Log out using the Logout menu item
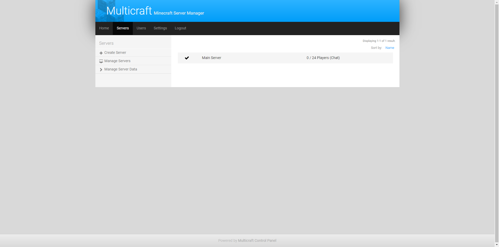Viewport: 499px width, 247px height. [x=180, y=28]
